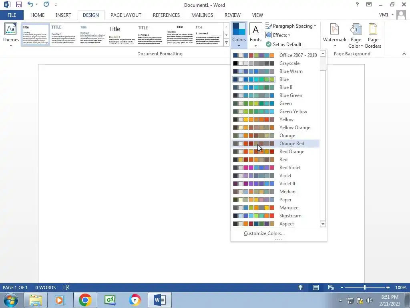Select the first style set thumbnail
This screenshot has height=308, width=410.
pyautogui.click(x=35, y=34)
